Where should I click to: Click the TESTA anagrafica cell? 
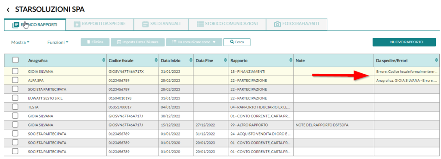pos(66,107)
